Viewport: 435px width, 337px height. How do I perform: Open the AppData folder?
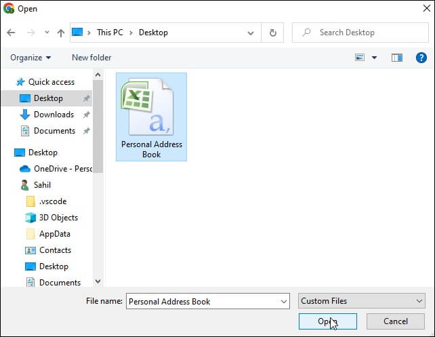pos(55,234)
